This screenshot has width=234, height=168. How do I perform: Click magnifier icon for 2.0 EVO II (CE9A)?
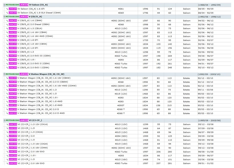click(7, 64)
